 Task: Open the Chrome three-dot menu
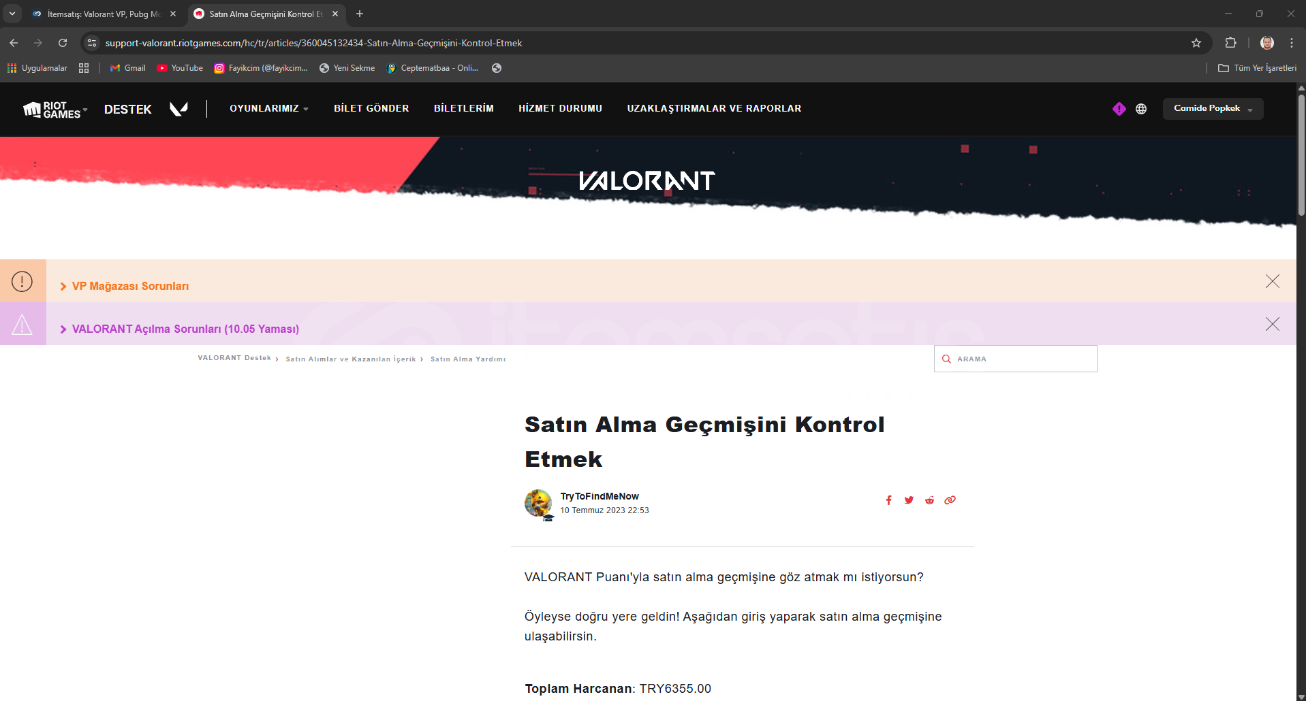1292,43
